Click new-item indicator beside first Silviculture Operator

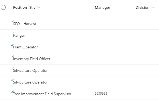12,68
